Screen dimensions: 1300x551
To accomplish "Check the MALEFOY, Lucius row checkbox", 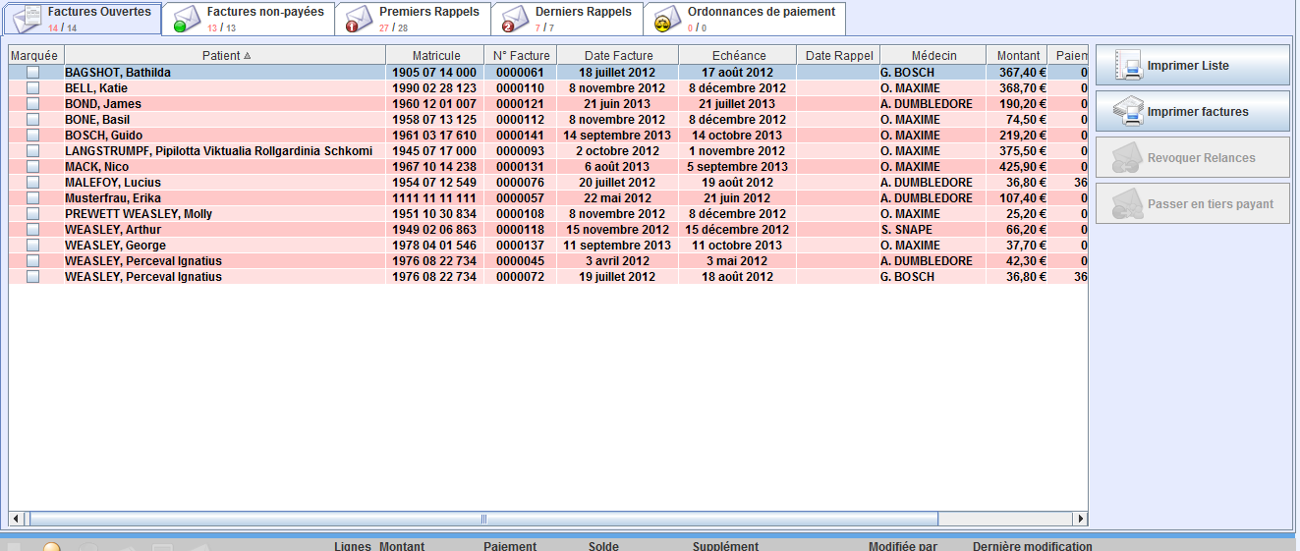I will (x=32, y=183).
